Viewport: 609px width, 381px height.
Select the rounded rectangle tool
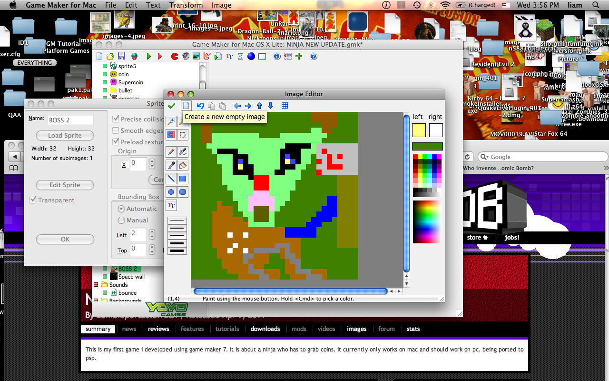[x=183, y=192]
